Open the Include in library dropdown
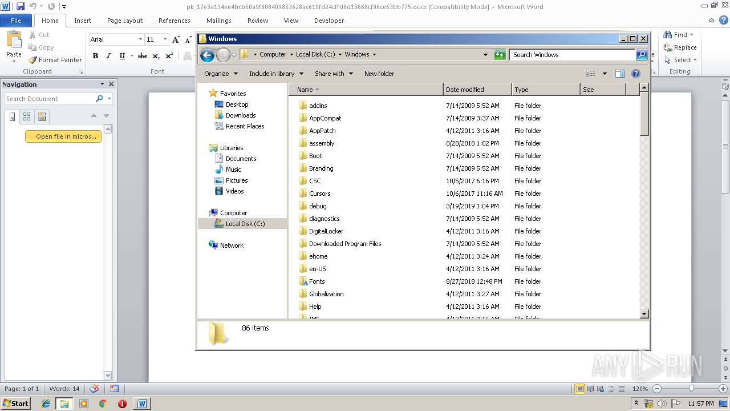 pyautogui.click(x=276, y=74)
